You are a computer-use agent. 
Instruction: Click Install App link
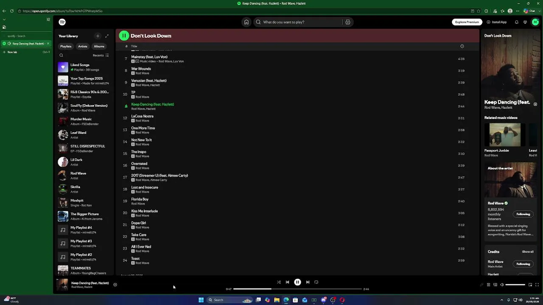click(497, 22)
